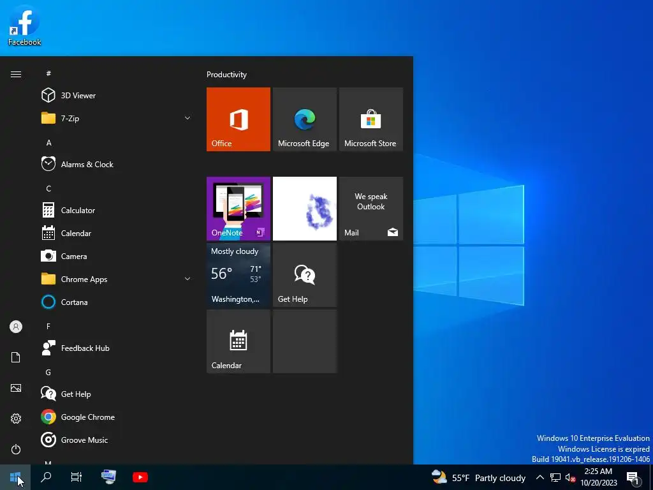This screenshot has height=490, width=653.
Task: Expand the 7-Zip folder chevron
Action: (x=187, y=118)
